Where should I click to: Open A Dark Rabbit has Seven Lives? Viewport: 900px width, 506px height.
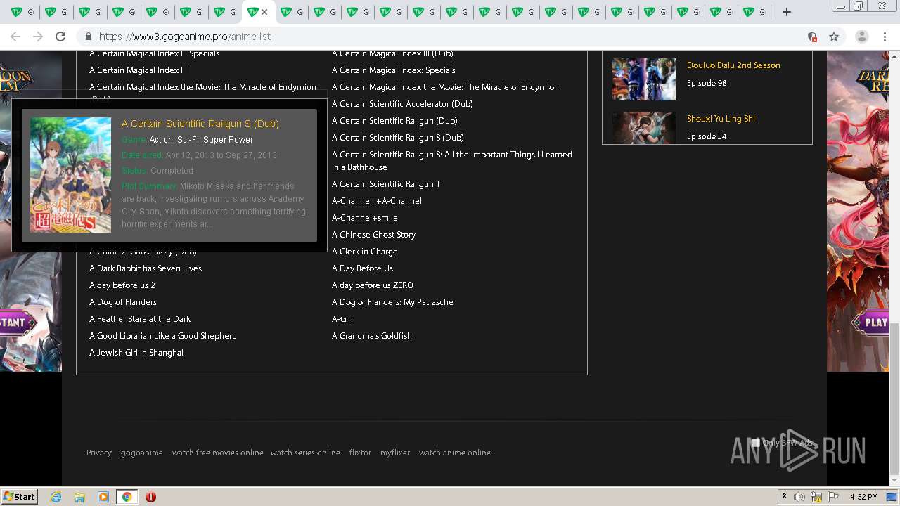click(146, 268)
